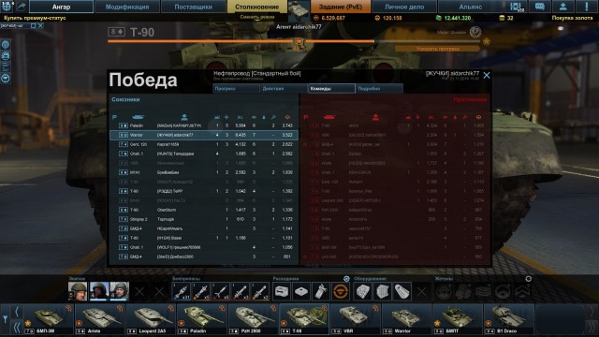The width and height of the screenshot is (599, 337).
Task: Select the second ammunition shell slot
Action: [x=201, y=291]
